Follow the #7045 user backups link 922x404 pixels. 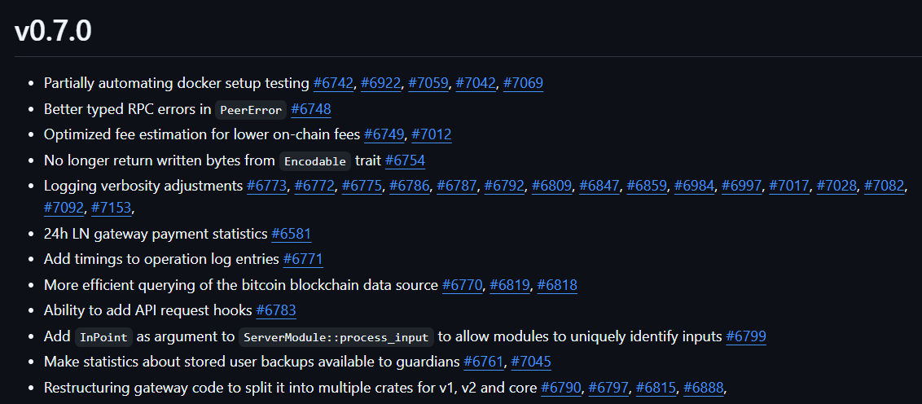(531, 362)
